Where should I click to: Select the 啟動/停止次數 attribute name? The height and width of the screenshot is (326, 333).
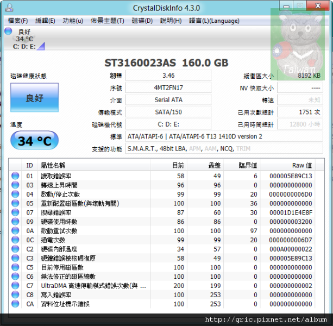click(60, 195)
